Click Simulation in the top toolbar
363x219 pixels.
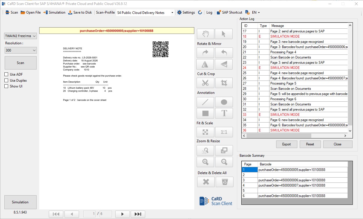[x=54, y=12]
